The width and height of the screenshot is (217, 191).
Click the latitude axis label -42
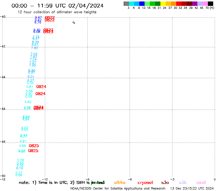pos(2,46)
